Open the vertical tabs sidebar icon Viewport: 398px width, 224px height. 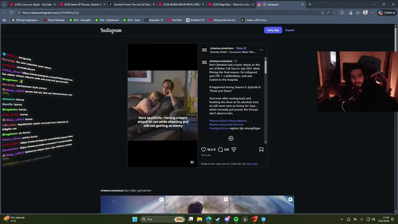[x=4, y=20]
